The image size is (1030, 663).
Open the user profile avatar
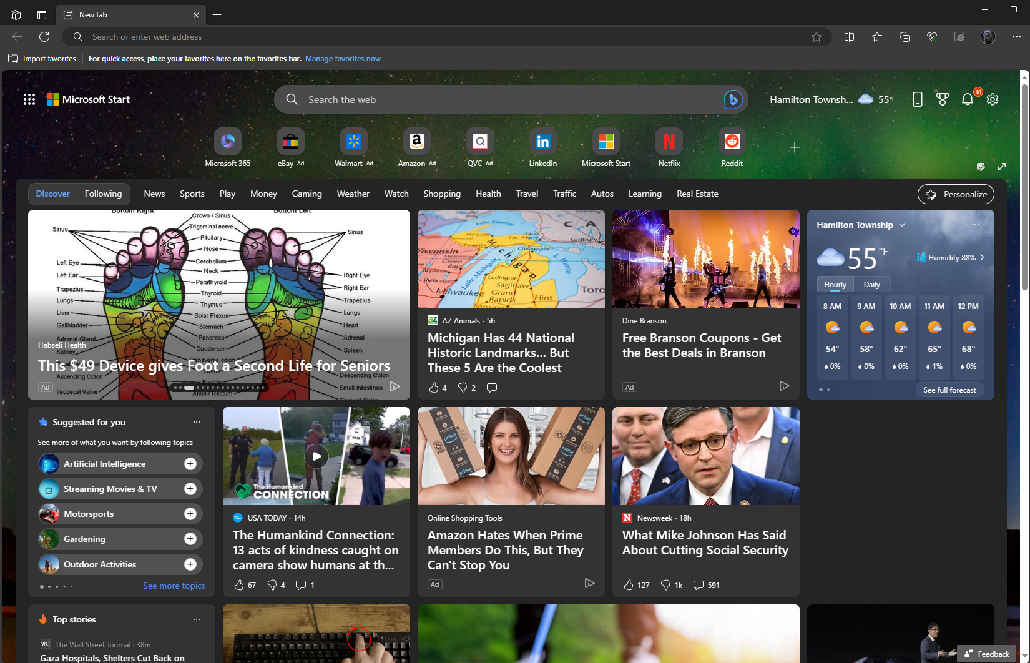(x=988, y=37)
